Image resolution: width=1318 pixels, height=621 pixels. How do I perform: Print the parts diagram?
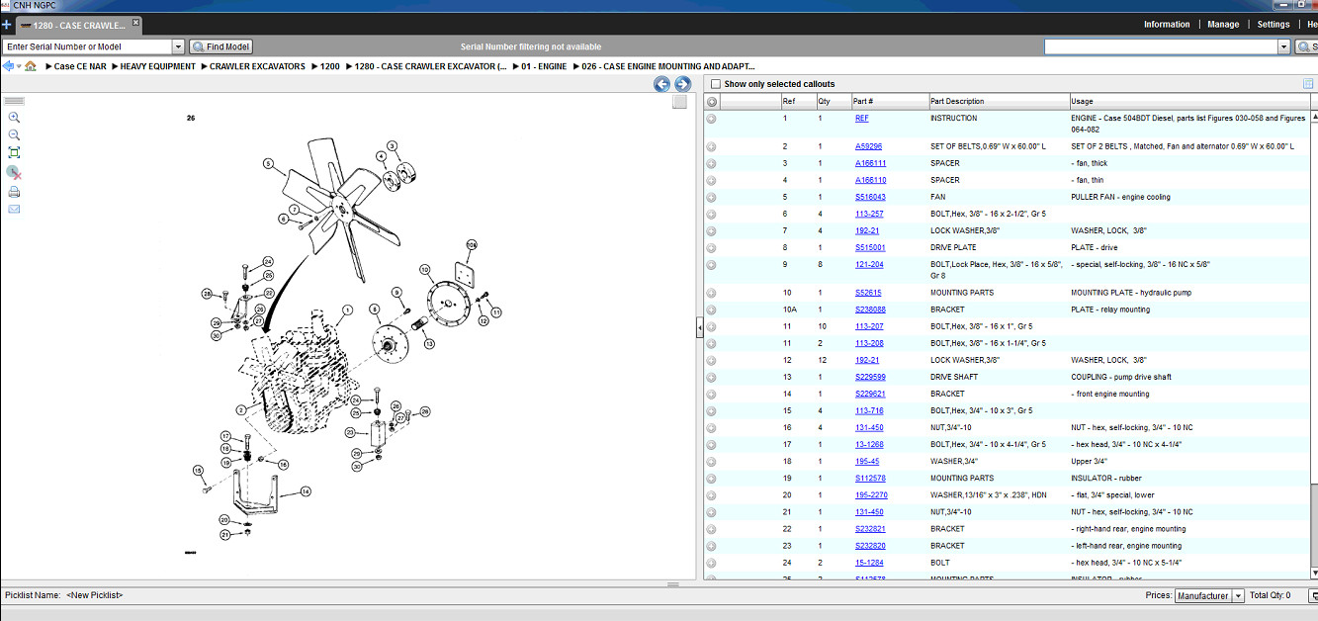14,192
